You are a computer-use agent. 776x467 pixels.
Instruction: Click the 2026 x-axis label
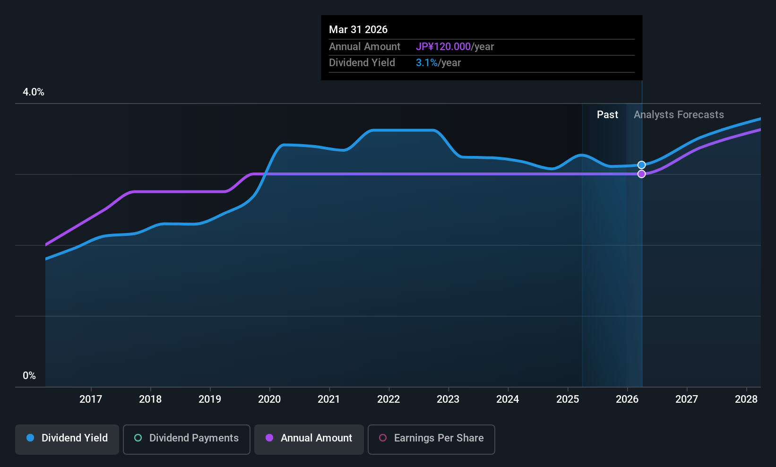click(627, 399)
